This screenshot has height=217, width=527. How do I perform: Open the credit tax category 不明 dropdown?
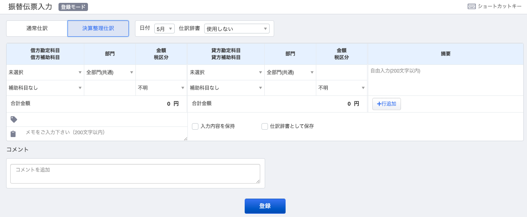[342, 88]
